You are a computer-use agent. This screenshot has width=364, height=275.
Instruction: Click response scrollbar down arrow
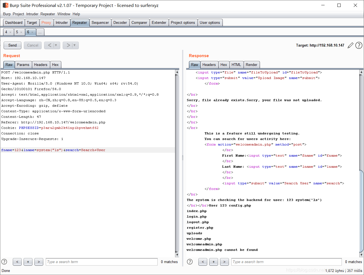point(361,255)
